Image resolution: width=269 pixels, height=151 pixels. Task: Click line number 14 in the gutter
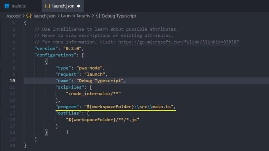click(12, 107)
